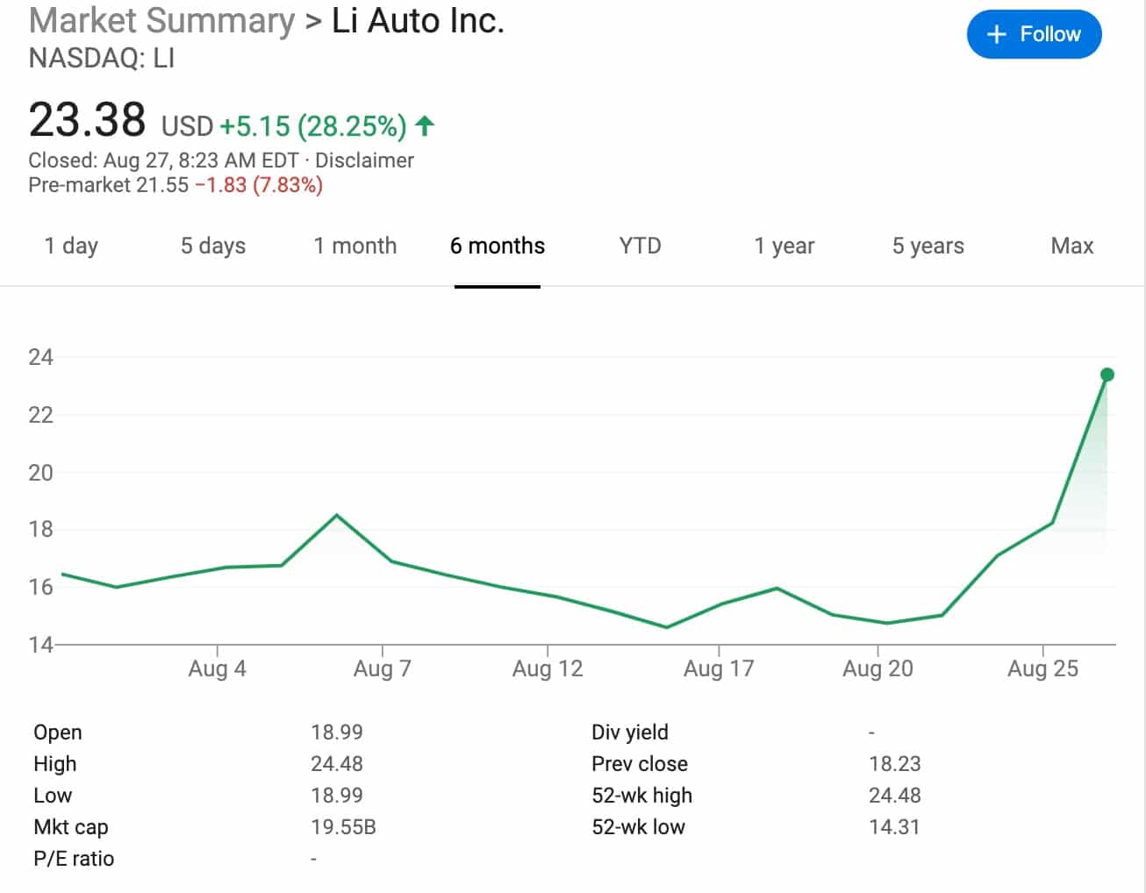
Task: Click the green endpoint dot on the chart
Action: tap(1107, 375)
